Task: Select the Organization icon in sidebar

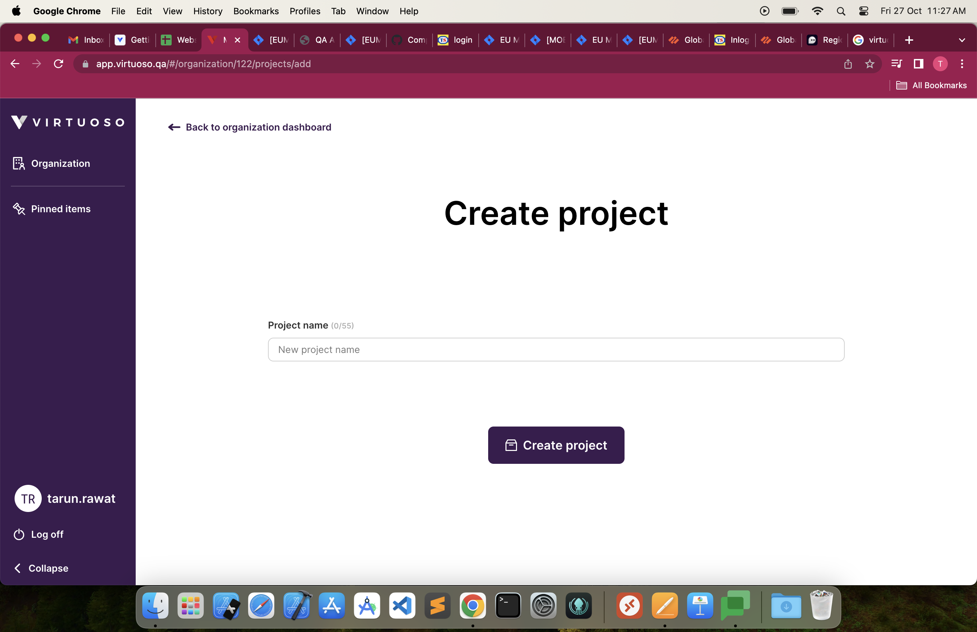Action: 19,163
